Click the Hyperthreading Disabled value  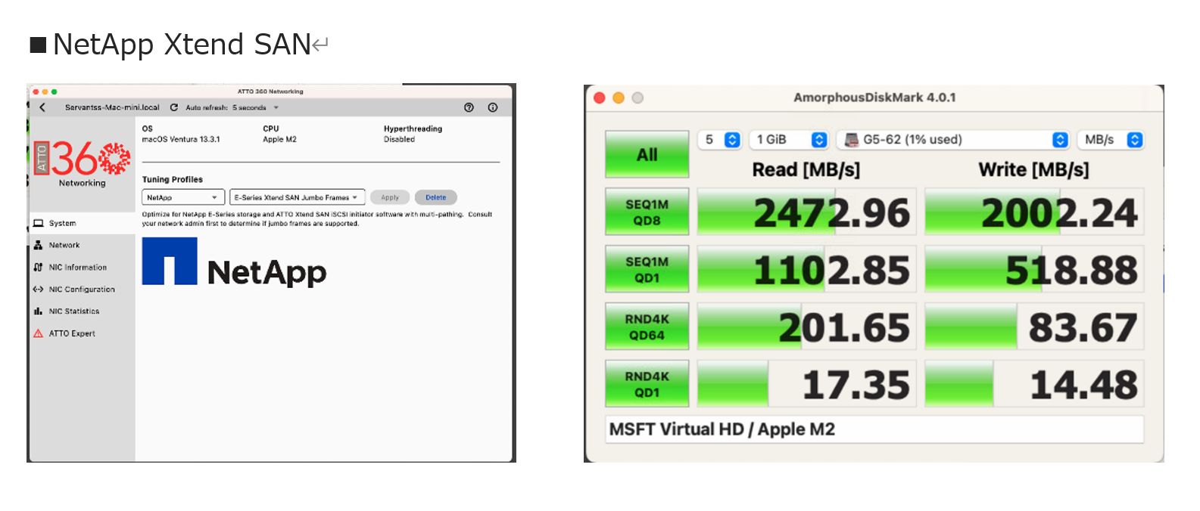point(399,139)
